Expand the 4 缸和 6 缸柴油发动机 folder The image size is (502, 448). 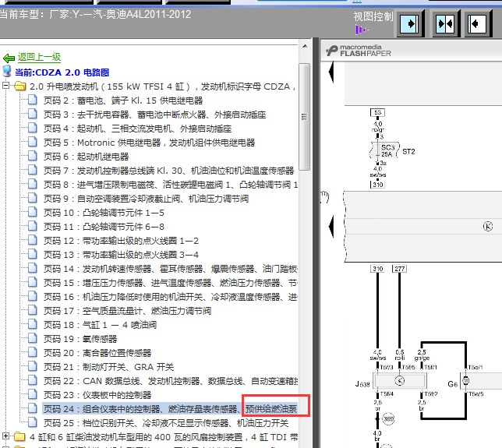[5, 436]
